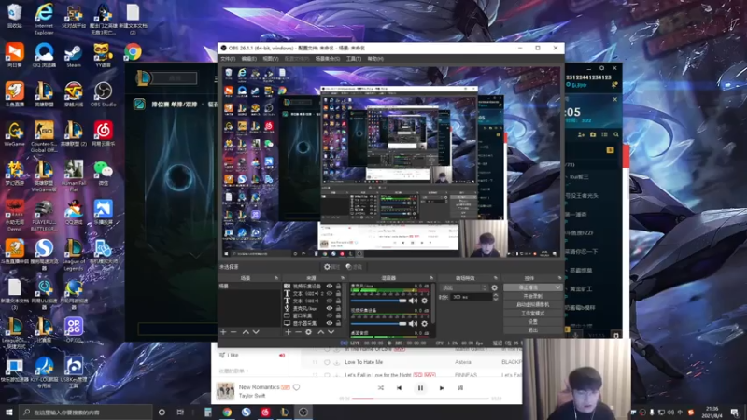Adjust the transition duration stepper arrows
The height and width of the screenshot is (420, 747).
coord(495,297)
